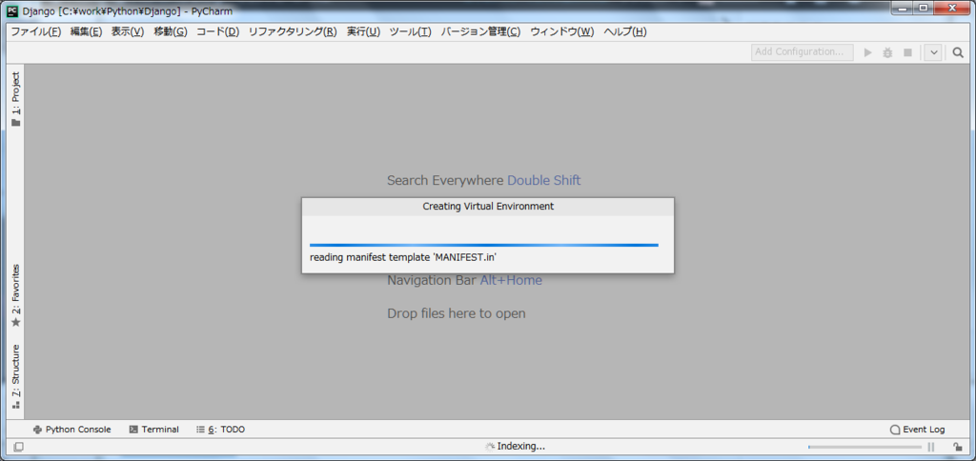Click the Stop square icon
This screenshot has width=976, height=461.
coord(907,53)
